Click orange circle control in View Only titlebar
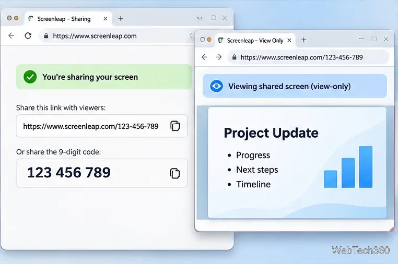 click(209, 40)
